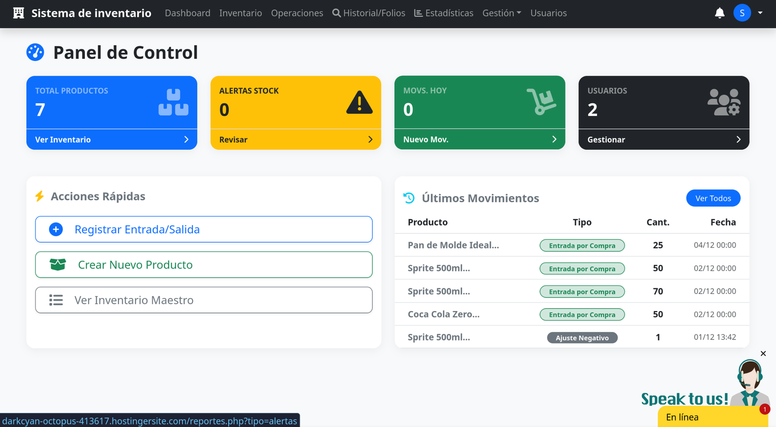This screenshot has width=776, height=427.
Task: Click the users gear icon on Usuarios card
Action: (x=724, y=102)
